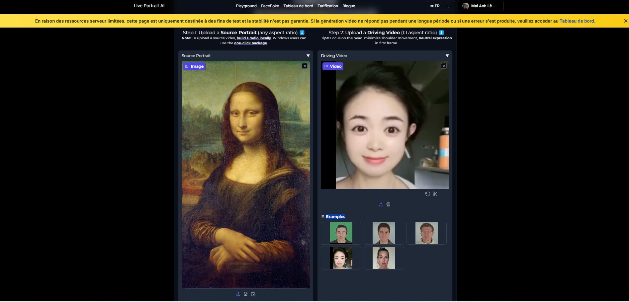This screenshot has height=302, width=629.
Task: Click the undo icon under the driving video
Action: click(x=427, y=194)
